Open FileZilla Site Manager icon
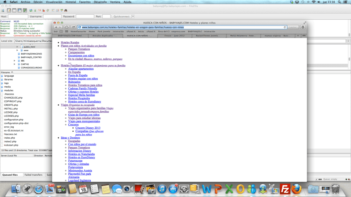The image size is (351, 197). pos(3,11)
